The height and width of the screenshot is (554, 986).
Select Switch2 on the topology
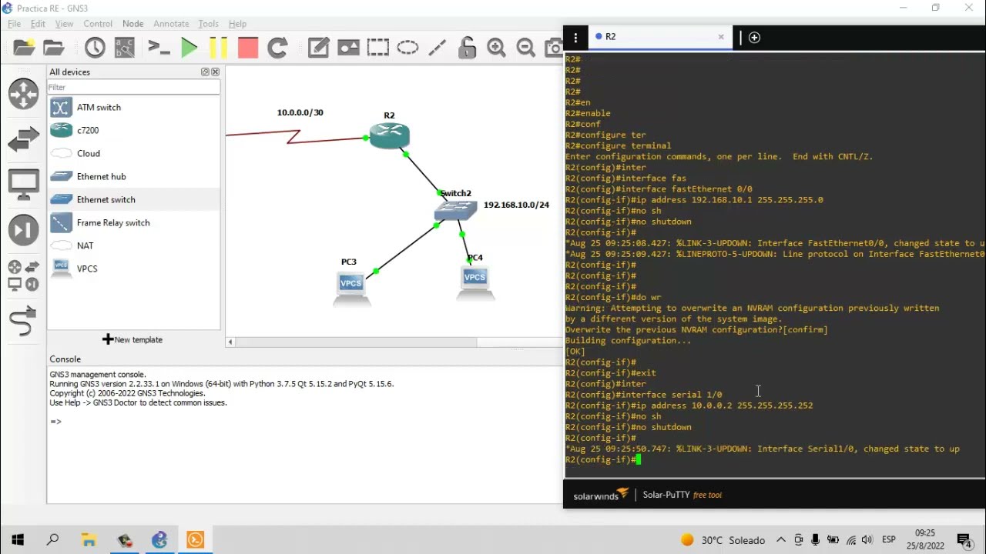(x=454, y=209)
